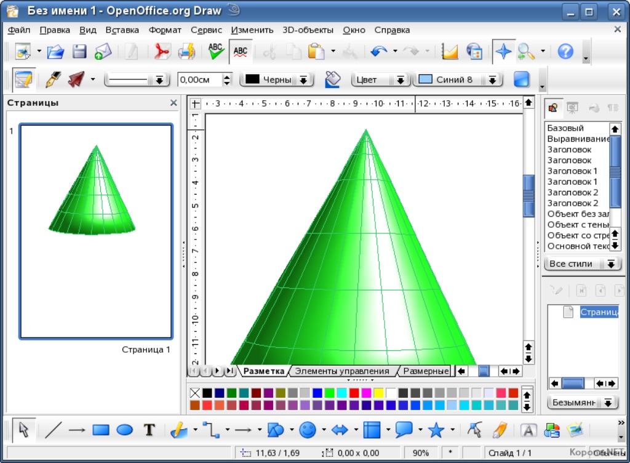Close the Страницы panel
The width and height of the screenshot is (630, 463).
click(x=173, y=103)
